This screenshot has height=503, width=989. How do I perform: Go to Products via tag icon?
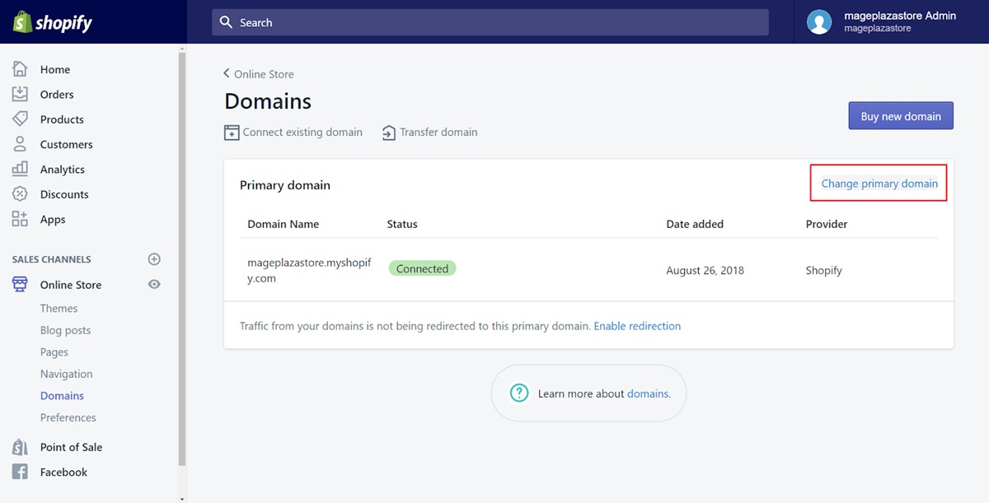click(x=20, y=119)
